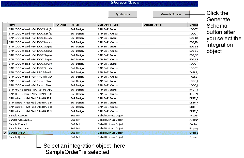Click the External column header
Screen dimensions: 244x158
193,25
